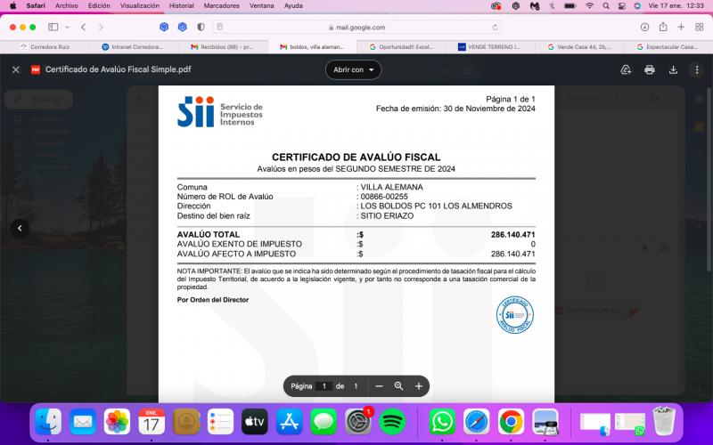Viewport: 713px width, 445px height.
Task: Open the Ventana menu
Action: [x=262, y=6]
